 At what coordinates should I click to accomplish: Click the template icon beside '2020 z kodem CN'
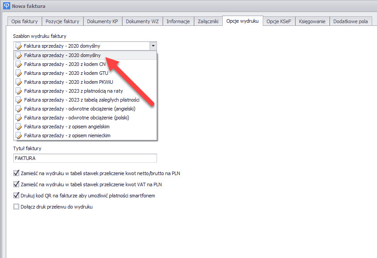(19, 64)
